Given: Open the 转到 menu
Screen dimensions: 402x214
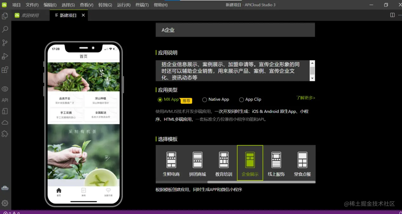Looking at the screenshot, I should coord(105,5).
